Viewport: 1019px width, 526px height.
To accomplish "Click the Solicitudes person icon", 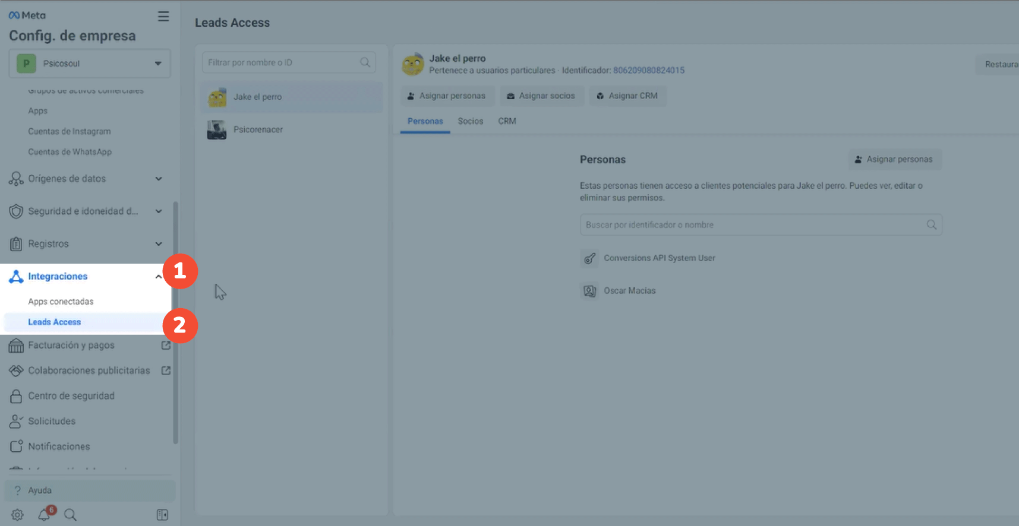I will click(x=16, y=422).
